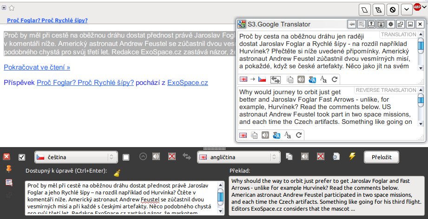The image size is (428, 219).
Task: Click the Přeložit button
Action: [382, 157]
